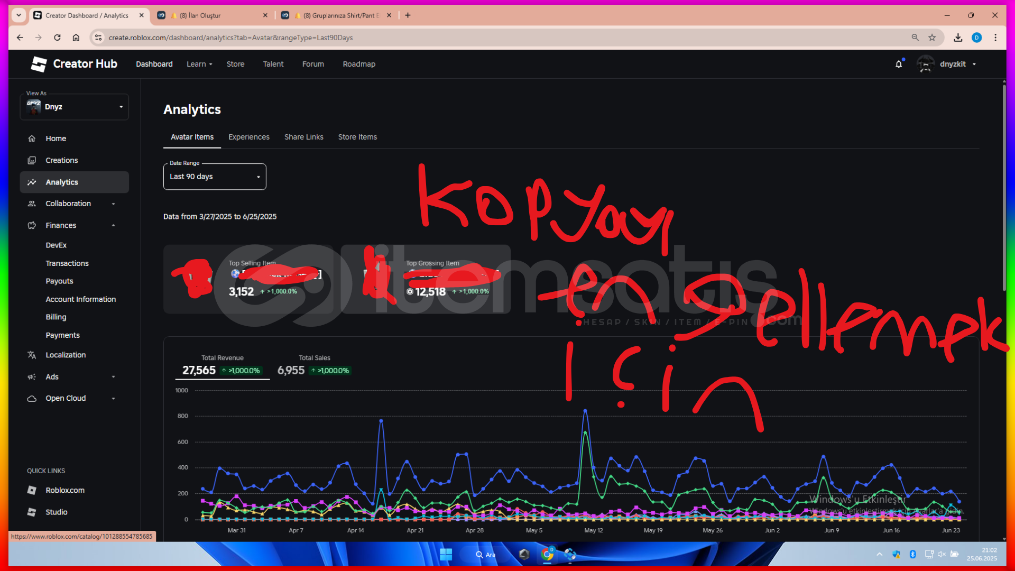The height and width of the screenshot is (571, 1015).
Task: Open the Windows Start button
Action: pyautogui.click(x=446, y=554)
